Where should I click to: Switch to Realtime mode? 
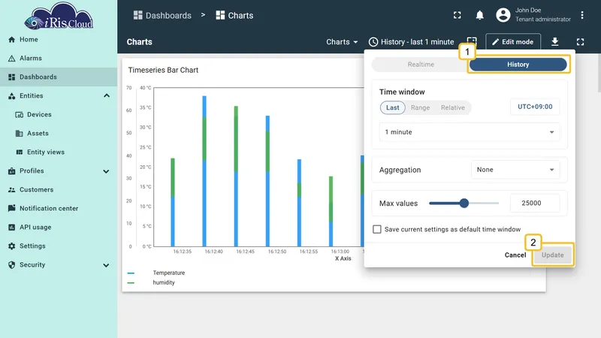pyautogui.click(x=421, y=65)
